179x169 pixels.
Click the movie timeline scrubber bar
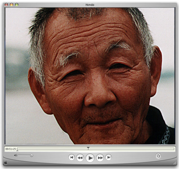click(x=95, y=149)
